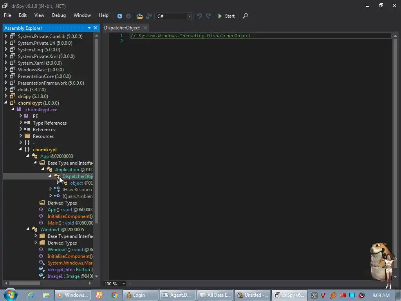Click the Navigate Forward arrow icon
Screen dimensions: 401x301
click(x=128, y=16)
